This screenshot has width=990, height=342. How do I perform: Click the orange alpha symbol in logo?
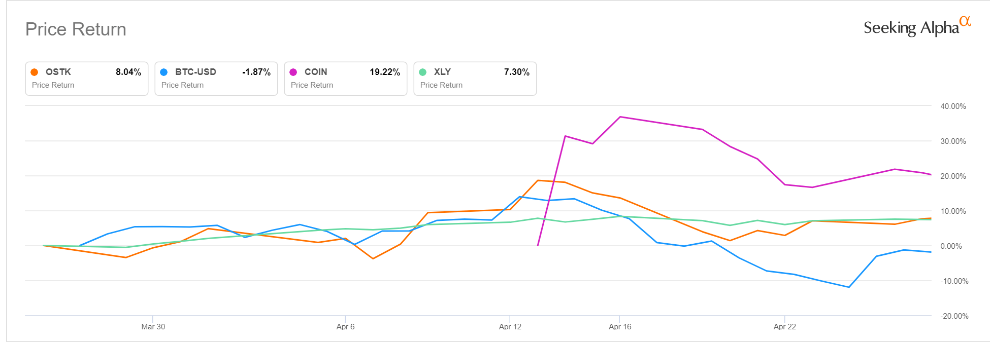[x=965, y=21]
